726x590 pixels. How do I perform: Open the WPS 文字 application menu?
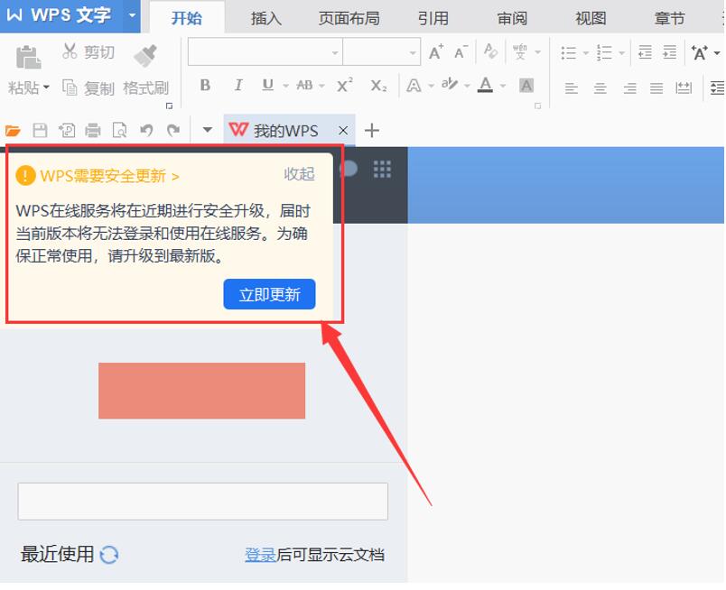point(59,15)
